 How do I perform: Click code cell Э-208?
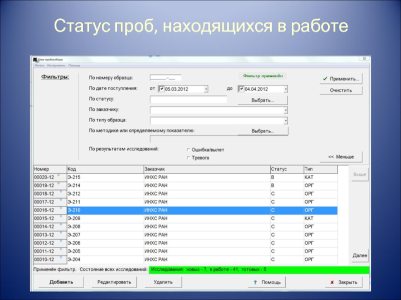click(105, 226)
